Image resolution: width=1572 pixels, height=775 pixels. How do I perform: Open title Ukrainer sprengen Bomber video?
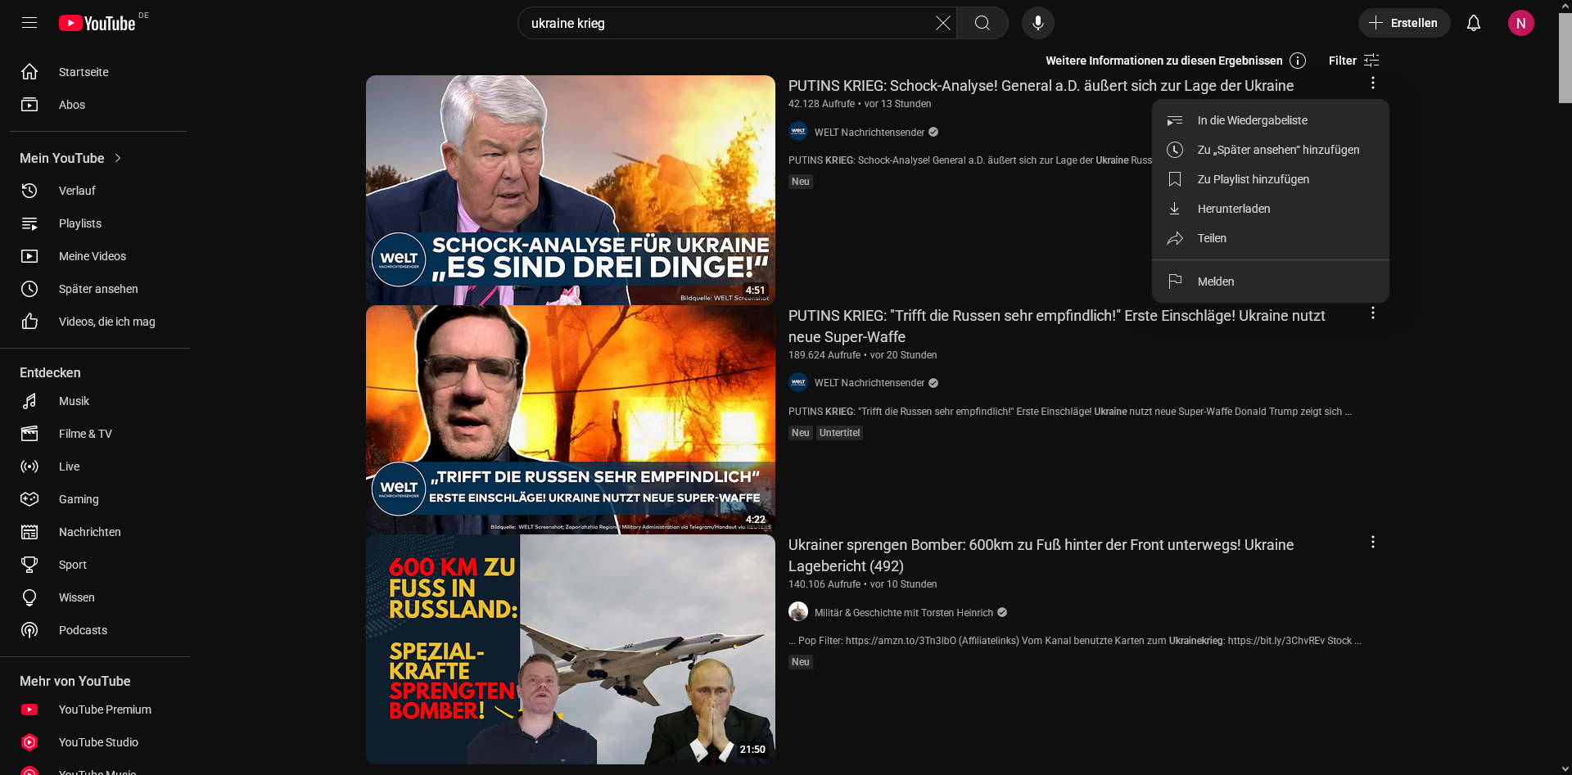pos(1041,555)
